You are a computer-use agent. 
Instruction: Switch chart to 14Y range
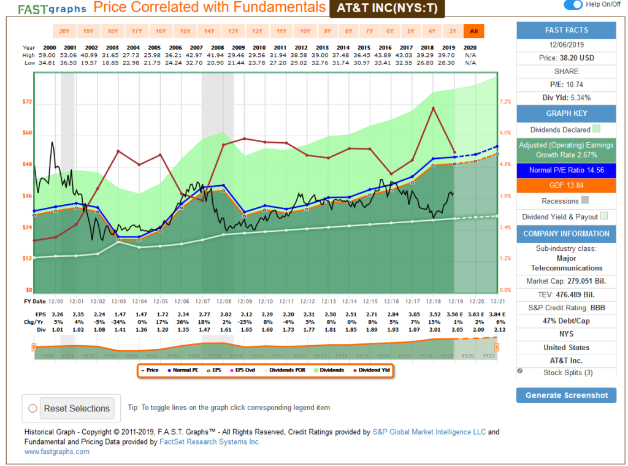coord(209,31)
